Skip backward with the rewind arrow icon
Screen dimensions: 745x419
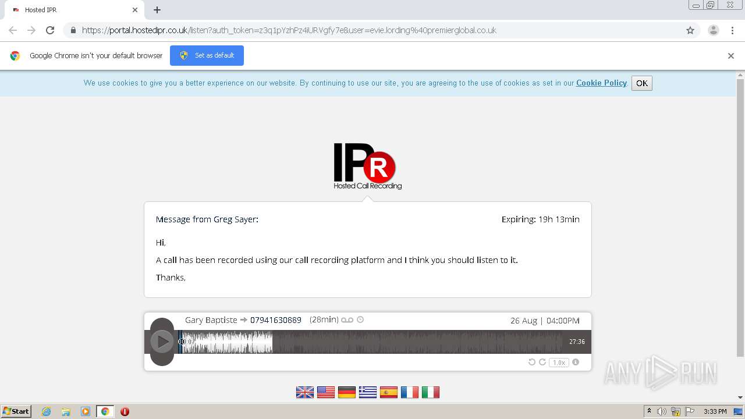[531, 362]
